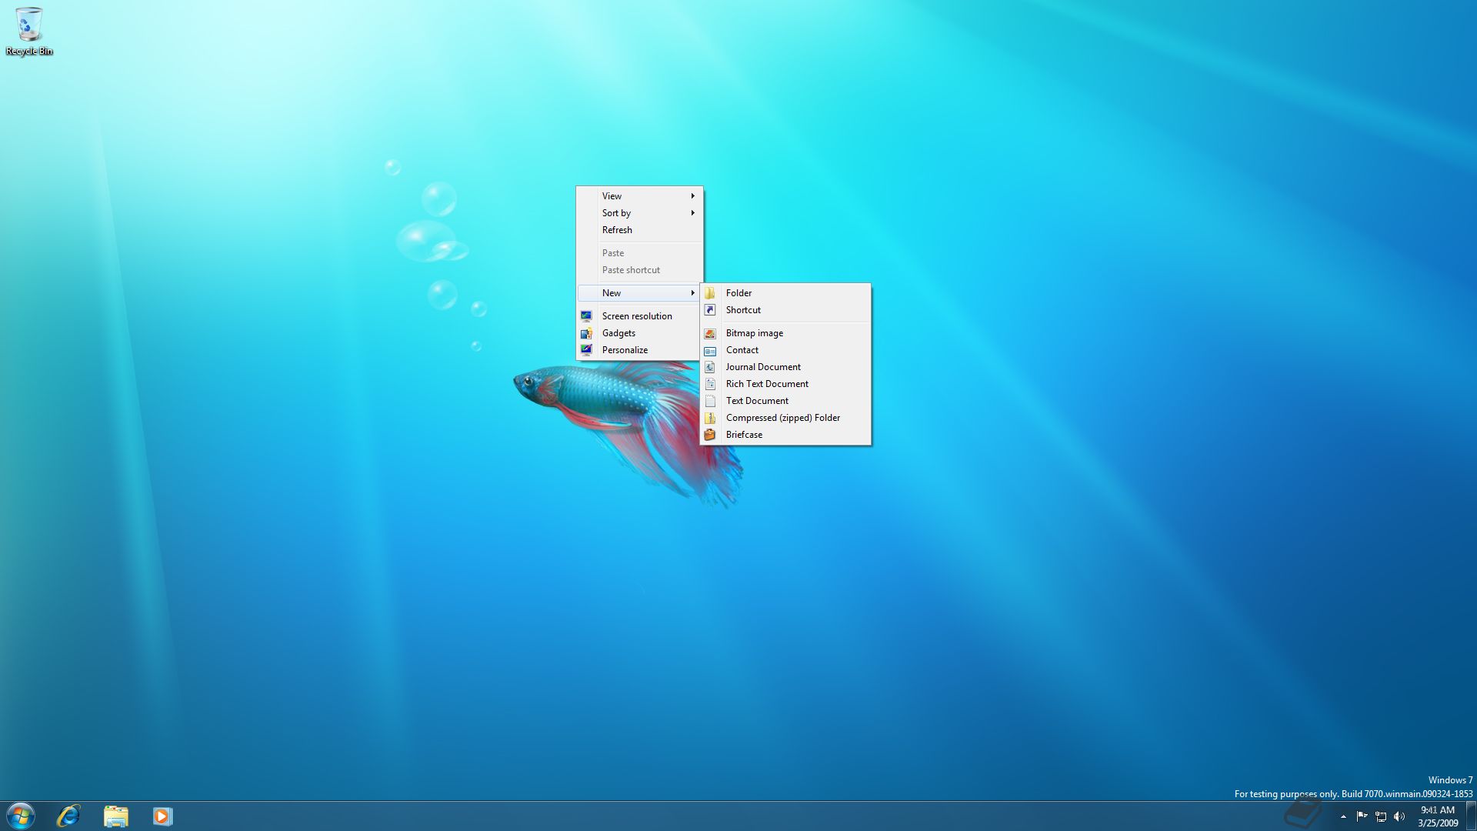Click the Briefcase icon
1477x831 pixels.
pyautogui.click(x=710, y=435)
